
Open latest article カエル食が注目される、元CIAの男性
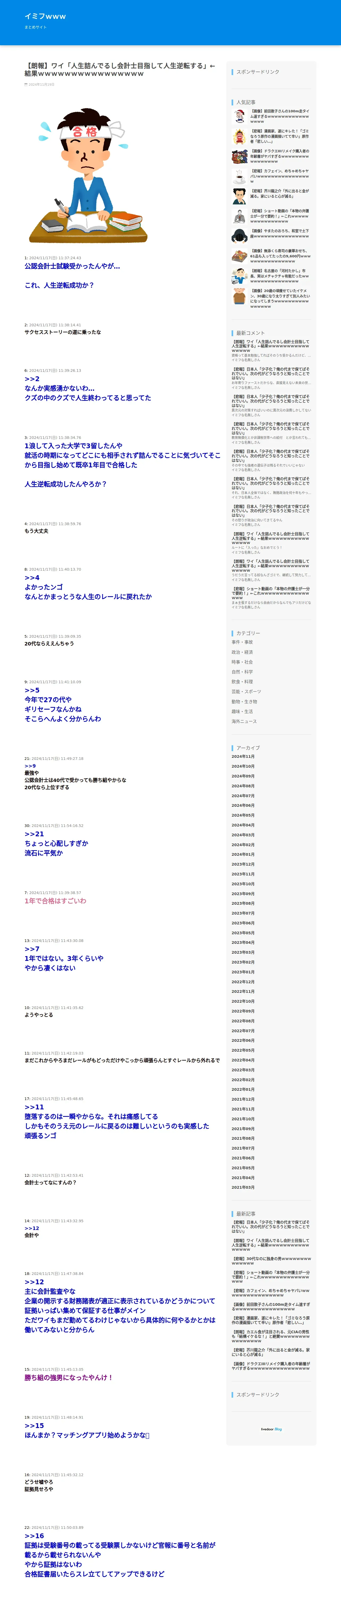tap(270, 1336)
